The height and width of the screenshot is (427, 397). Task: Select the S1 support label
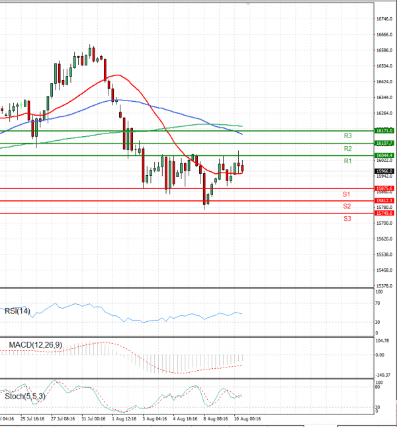pyautogui.click(x=346, y=194)
